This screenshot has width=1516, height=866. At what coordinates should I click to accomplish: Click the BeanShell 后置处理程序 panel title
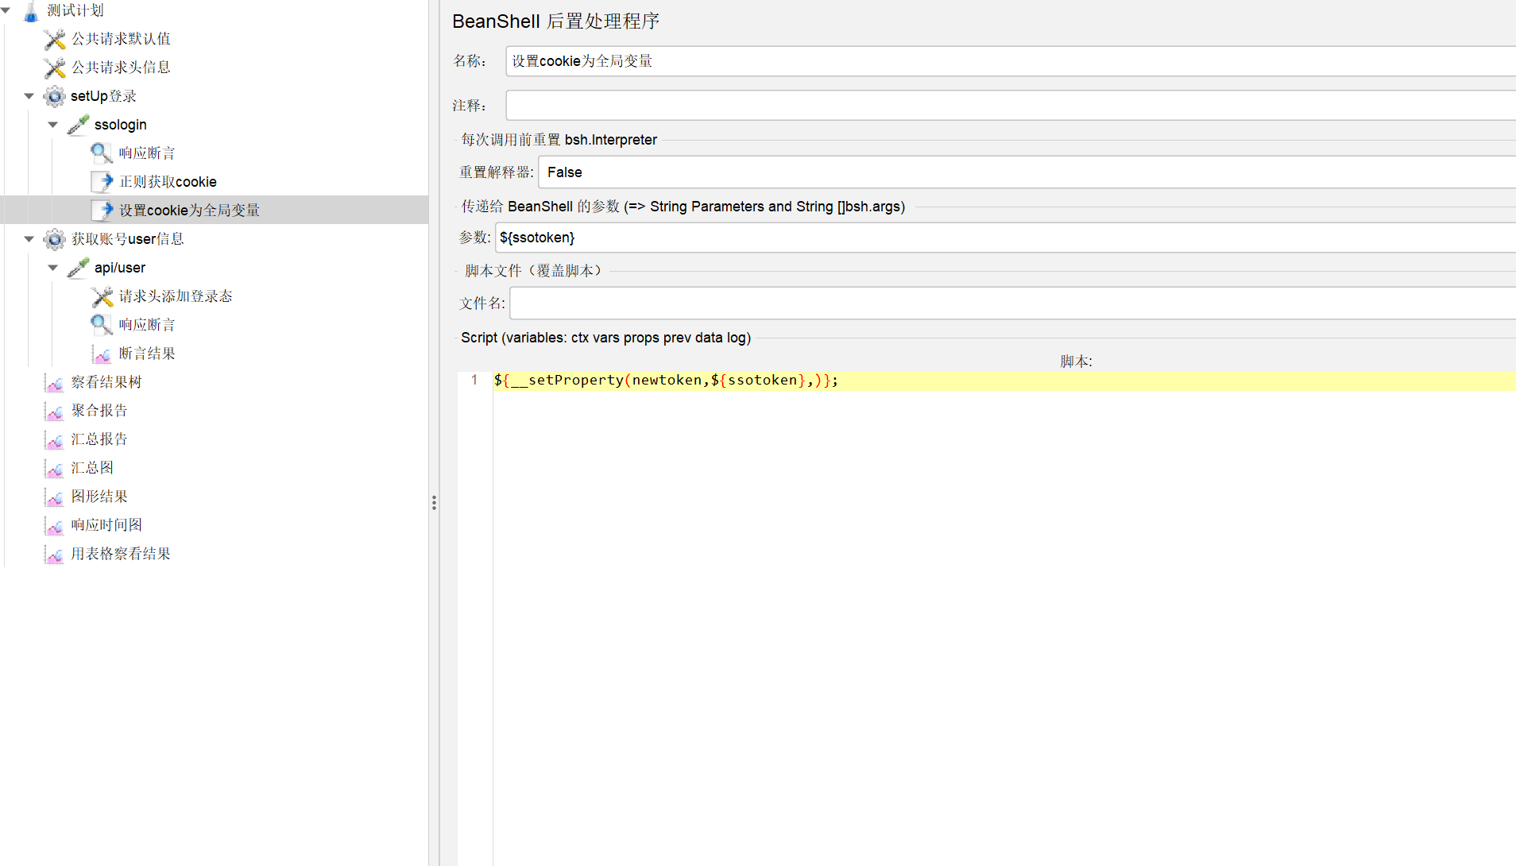[x=556, y=21]
